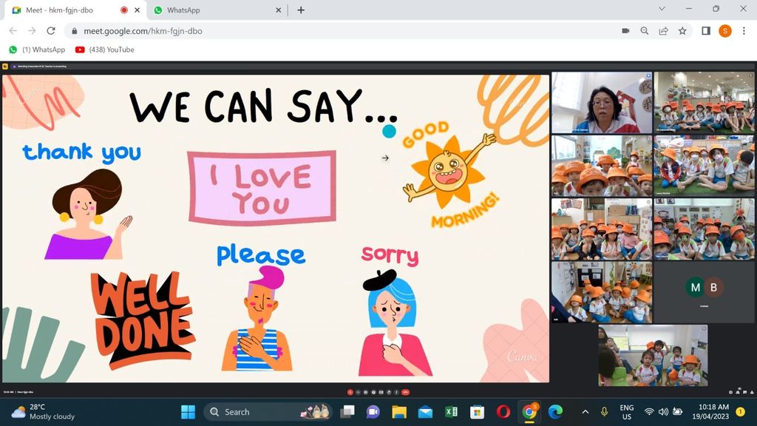Click the Present now screen-share icon

tap(381, 392)
